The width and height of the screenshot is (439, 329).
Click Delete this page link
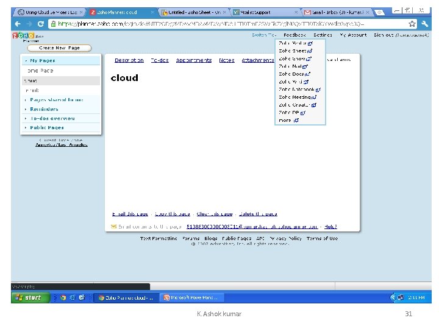(258, 214)
